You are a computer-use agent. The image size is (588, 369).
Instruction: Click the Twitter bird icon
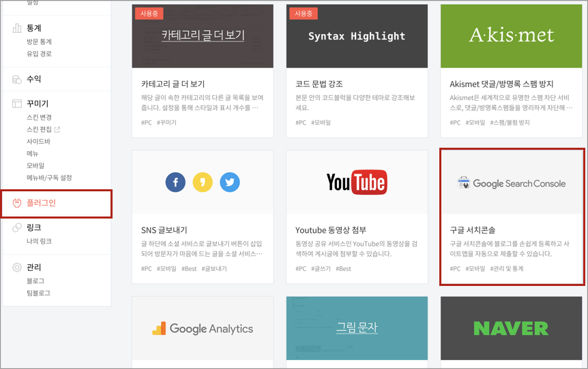coord(230,182)
